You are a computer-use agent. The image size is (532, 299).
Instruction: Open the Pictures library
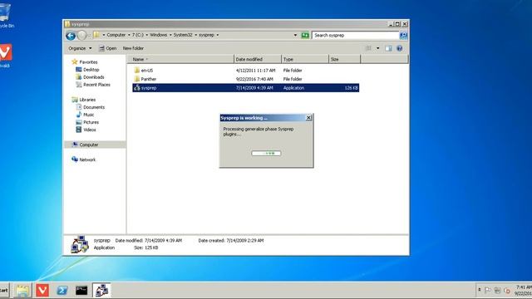point(87,122)
